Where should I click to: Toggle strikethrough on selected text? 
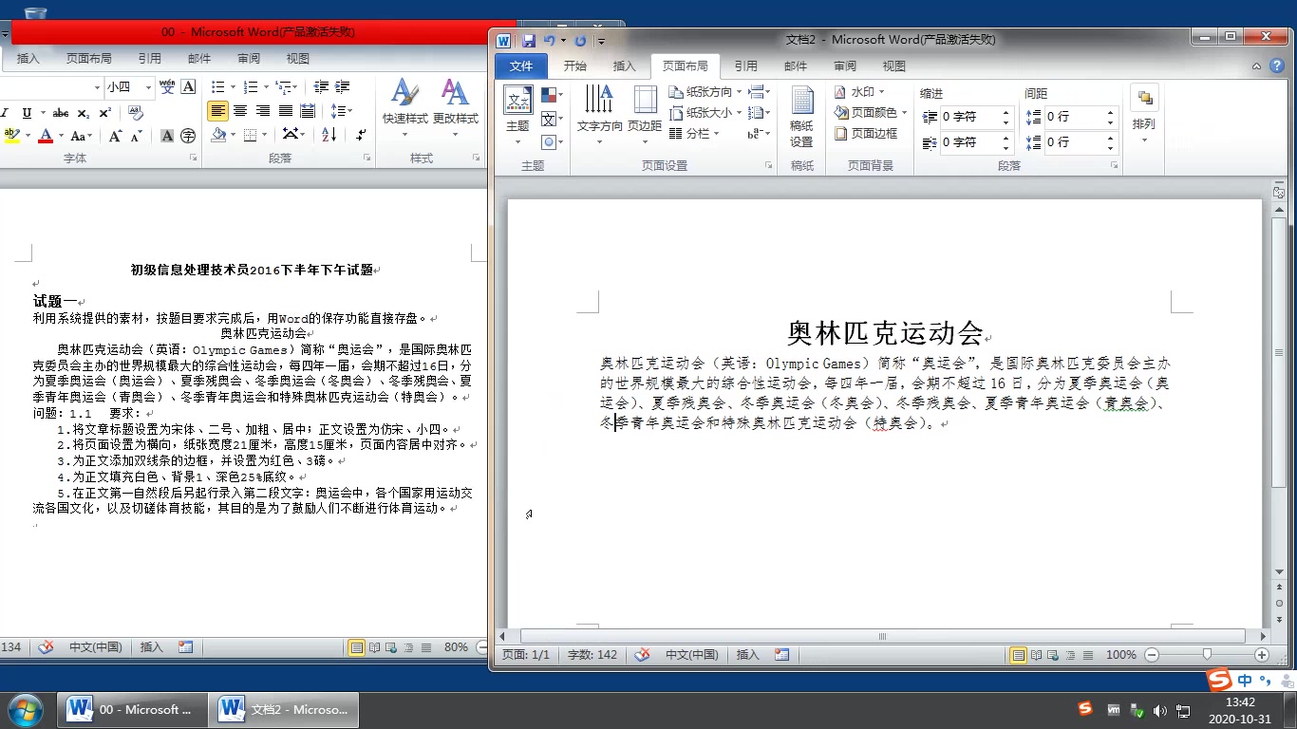(x=61, y=112)
